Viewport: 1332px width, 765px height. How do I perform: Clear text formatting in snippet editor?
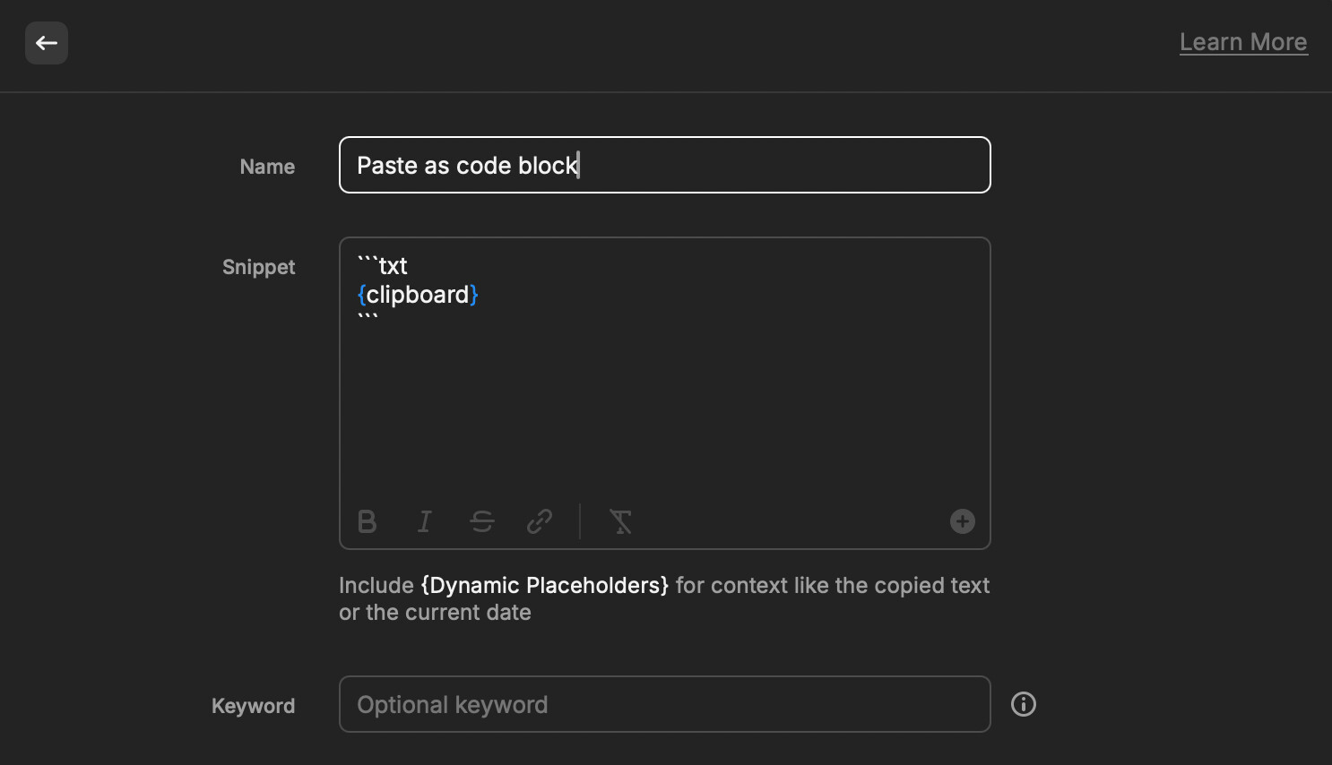(620, 521)
